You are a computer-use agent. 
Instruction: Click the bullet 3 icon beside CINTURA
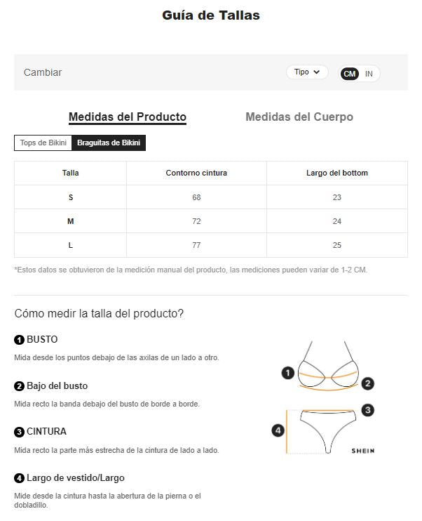pos(20,432)
